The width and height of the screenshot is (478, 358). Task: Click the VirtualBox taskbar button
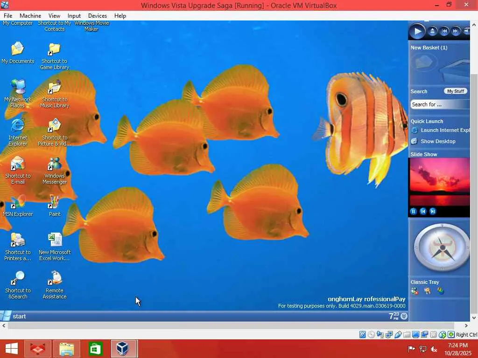coord(123,349)
